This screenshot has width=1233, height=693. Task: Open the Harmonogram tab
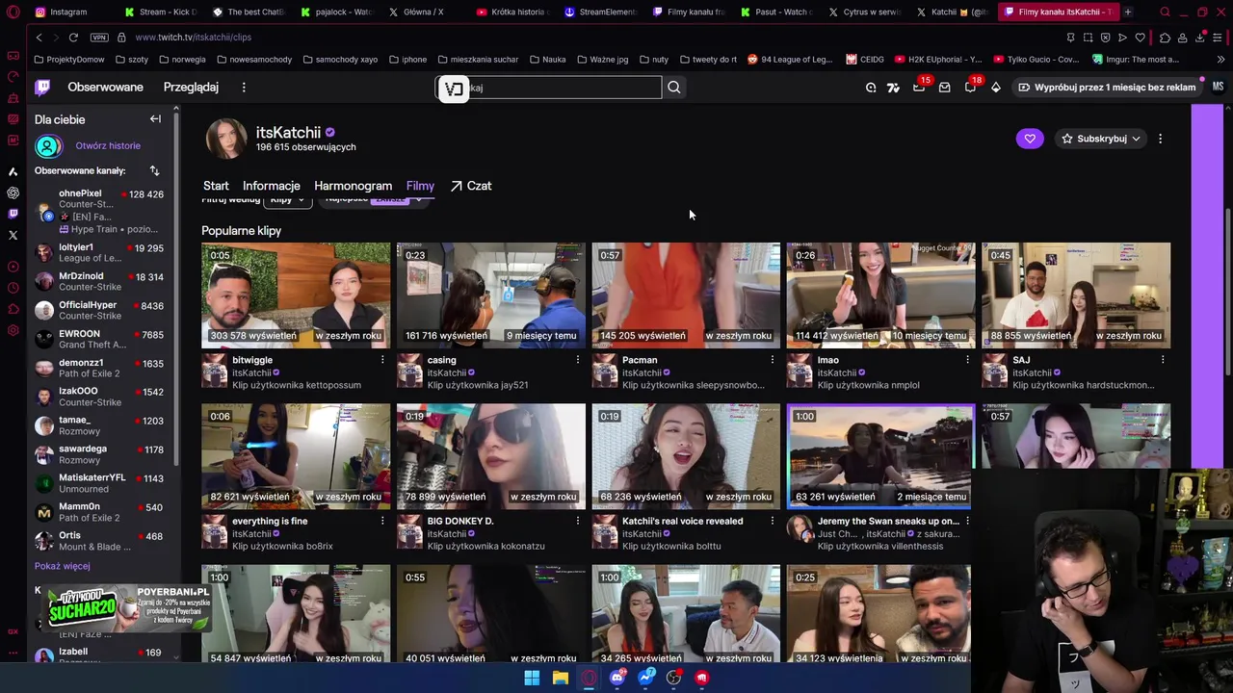pyautogui.click(x=353, y=186)
